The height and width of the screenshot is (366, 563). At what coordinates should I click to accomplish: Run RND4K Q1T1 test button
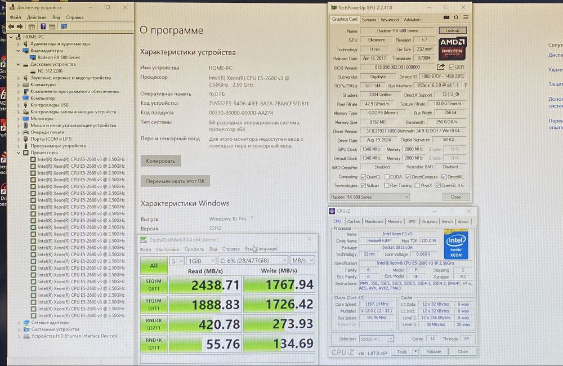point(154,343)
